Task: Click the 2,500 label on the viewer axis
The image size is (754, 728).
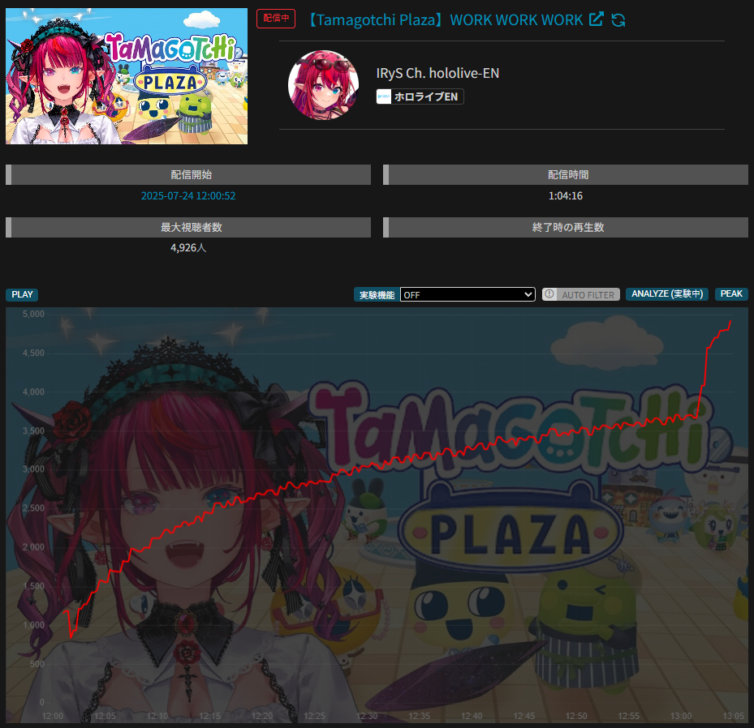Action: coord(33,508)
